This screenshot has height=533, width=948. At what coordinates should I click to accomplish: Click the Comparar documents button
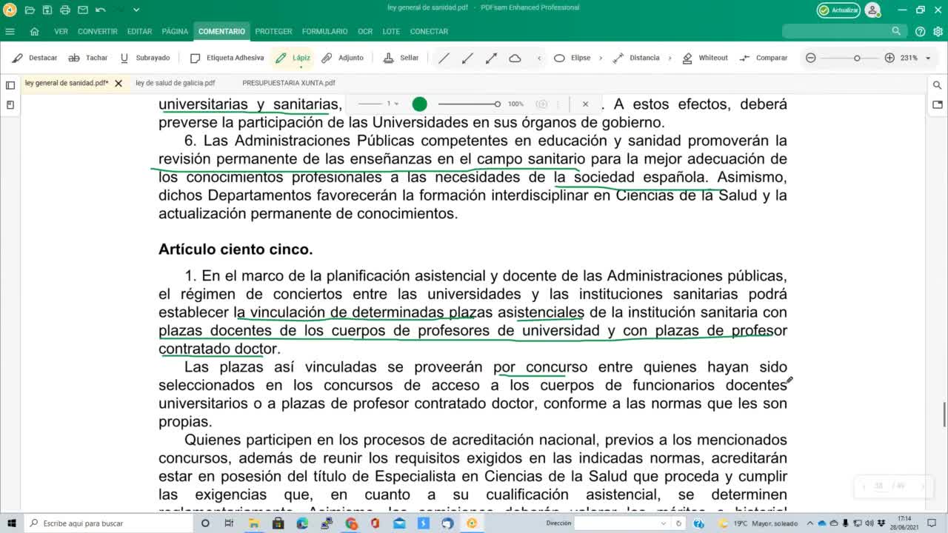coord(763,58)
